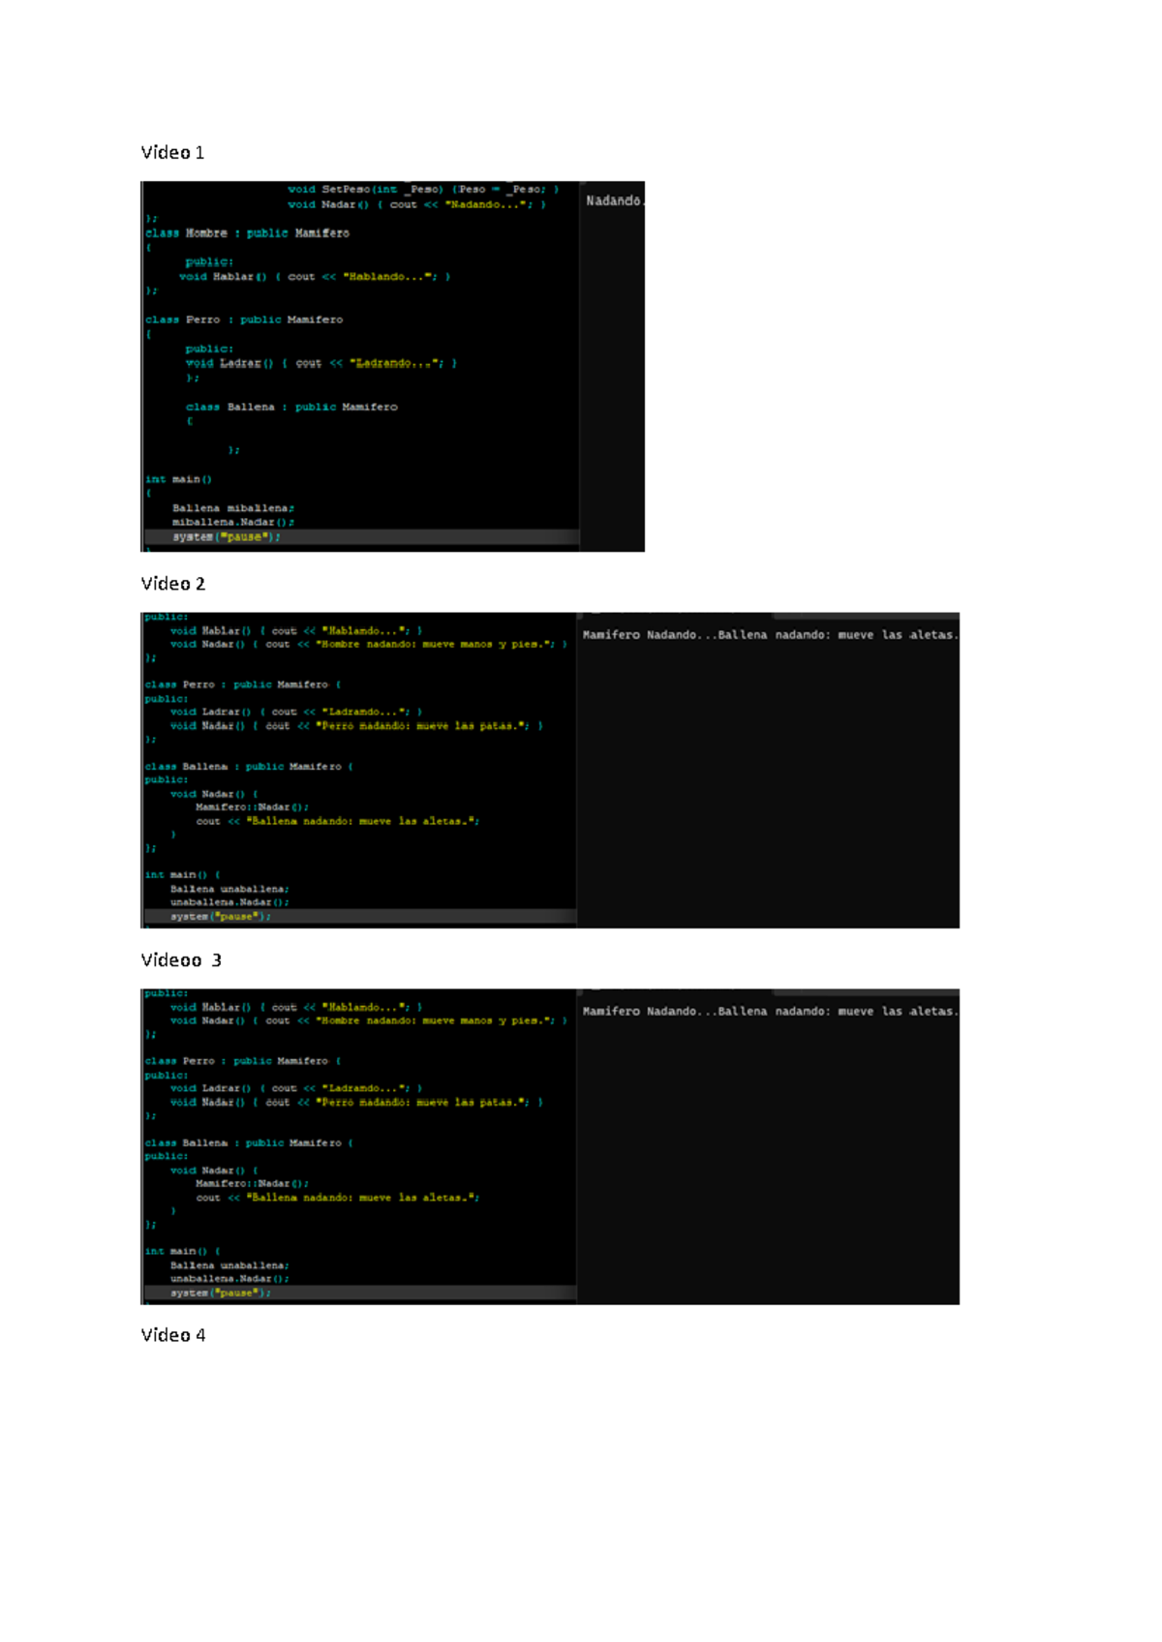Click "unaballena.Nadar();" line in Video 2 screenshot
This screenshot has height=1642, width=1162.
[229, 901]
